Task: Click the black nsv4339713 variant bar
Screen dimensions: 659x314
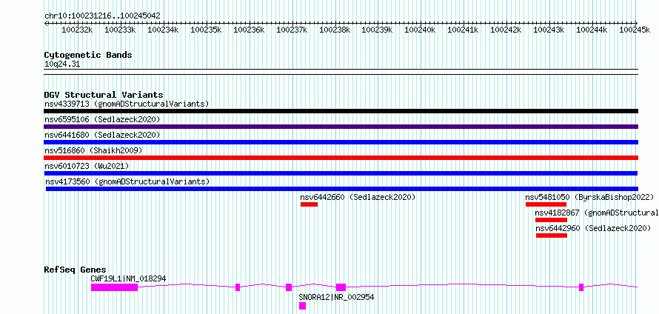Action: pyautogui.click(x=341, y=111)
